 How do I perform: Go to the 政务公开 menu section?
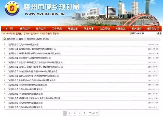[25, 29]
